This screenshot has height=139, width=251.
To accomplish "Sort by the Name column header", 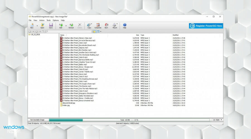I will [62, 35].
